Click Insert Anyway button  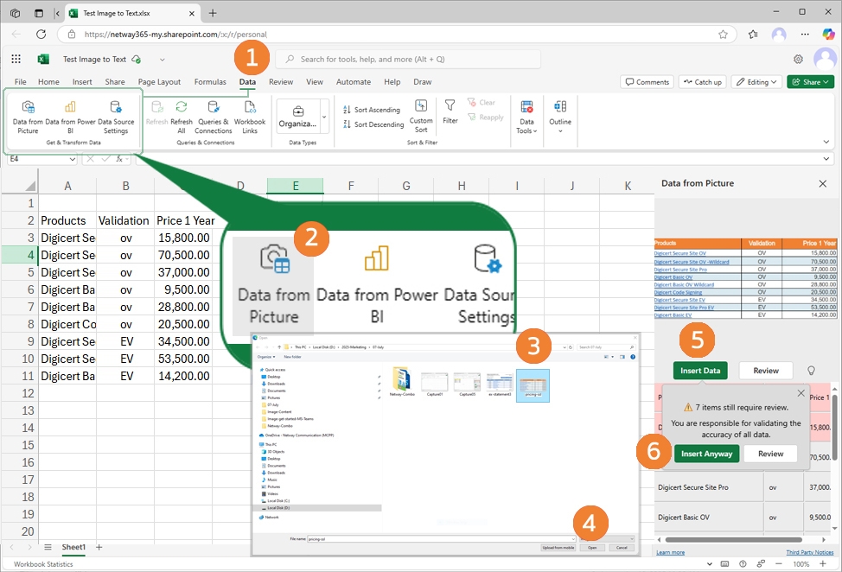tap(706, 454)
